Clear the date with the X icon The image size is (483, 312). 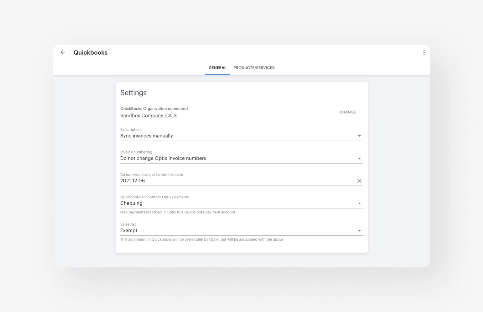[359, 181]
